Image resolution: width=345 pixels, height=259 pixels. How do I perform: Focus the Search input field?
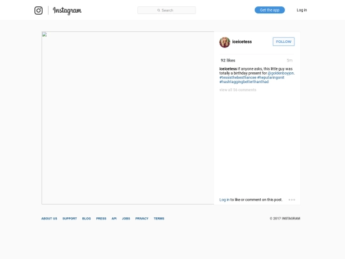click(x=167, y=10)
